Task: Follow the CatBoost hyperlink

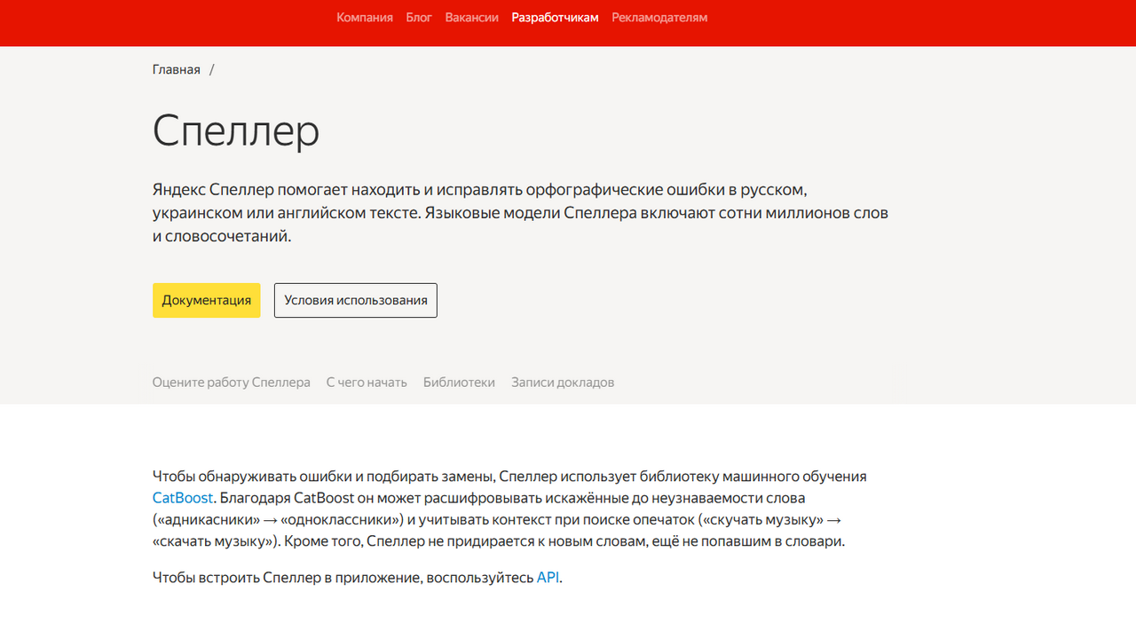Action: click(x=182, y=498)
